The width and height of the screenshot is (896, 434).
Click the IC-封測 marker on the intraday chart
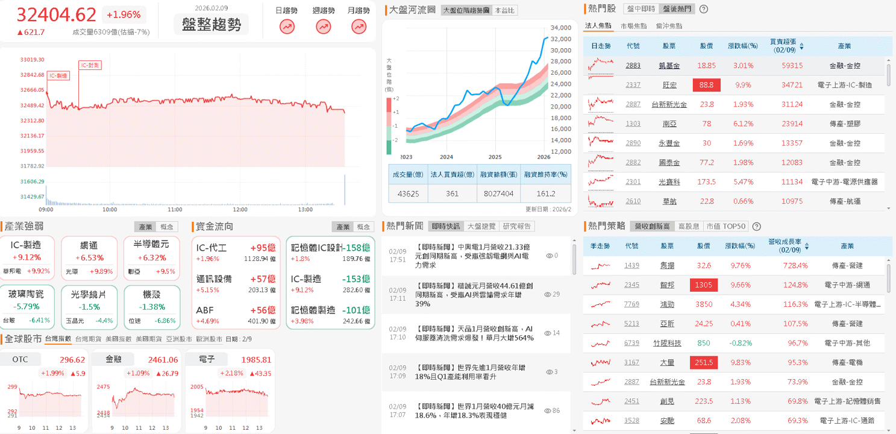pyautogui.click(x=90, y=65)
